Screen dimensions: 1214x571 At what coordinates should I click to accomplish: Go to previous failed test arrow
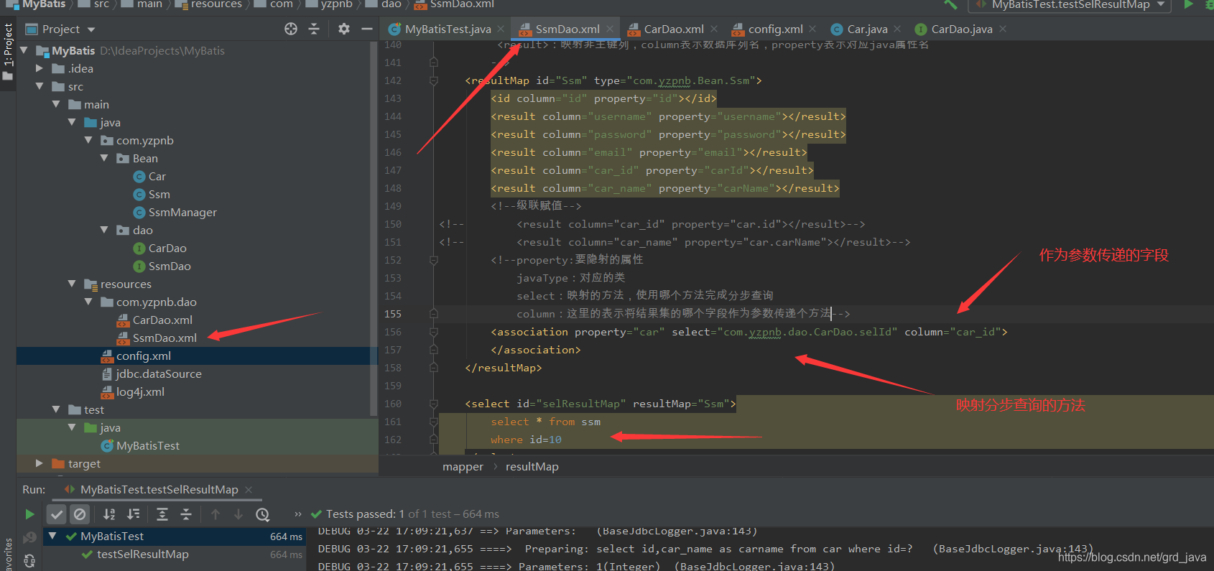pos(216,514)
